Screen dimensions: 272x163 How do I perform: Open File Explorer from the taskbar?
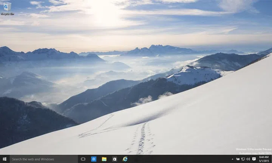point(104,159)
